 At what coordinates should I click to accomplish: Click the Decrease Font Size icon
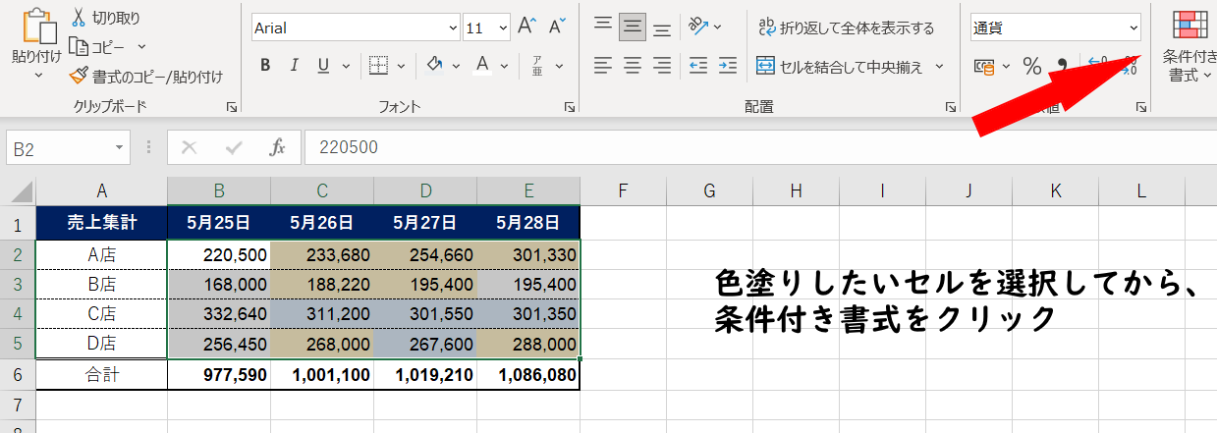pos(557,27)
